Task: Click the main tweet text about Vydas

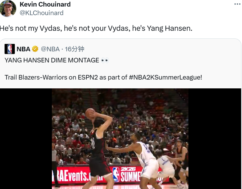Action: 96,28
